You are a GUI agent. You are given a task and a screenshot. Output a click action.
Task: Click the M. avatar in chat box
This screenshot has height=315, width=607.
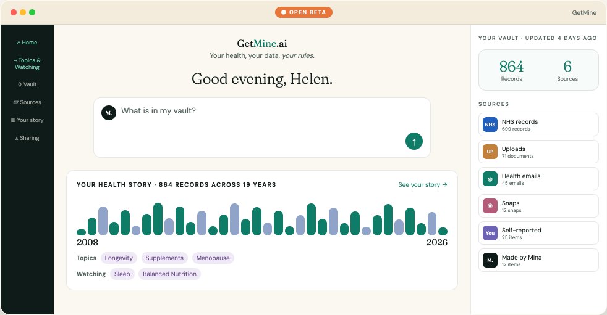click(x=109, y=113)
